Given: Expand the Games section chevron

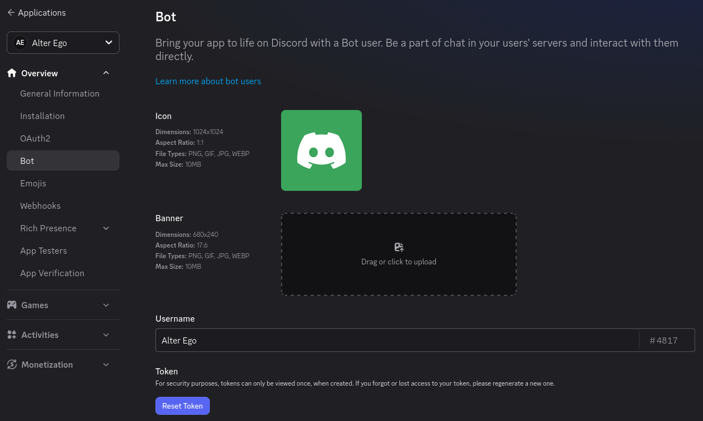Looking at the screenshot, I should 106,305.
